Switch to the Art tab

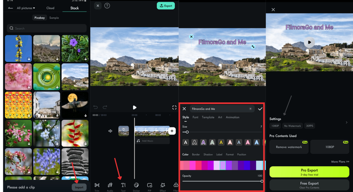tap(220, 117)
